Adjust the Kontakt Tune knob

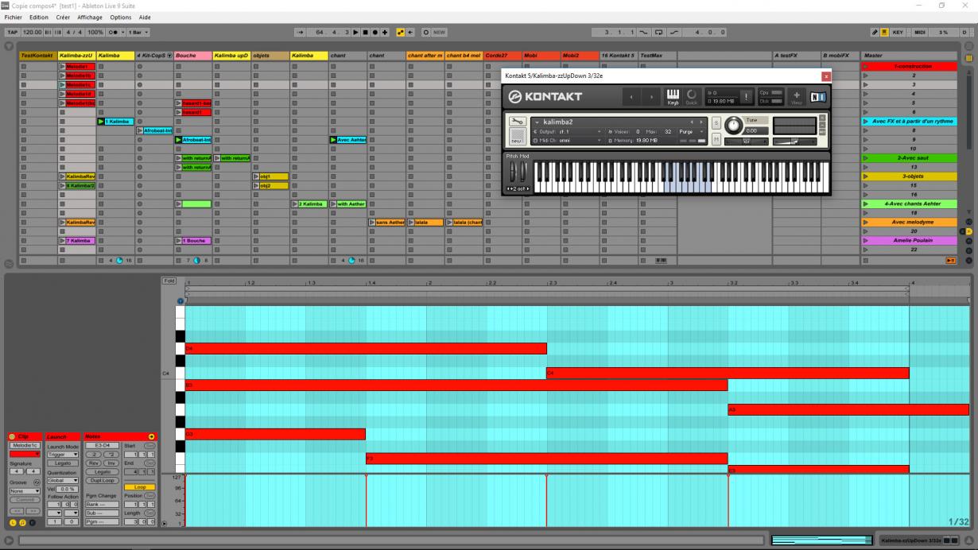click(x=733, y=126)
